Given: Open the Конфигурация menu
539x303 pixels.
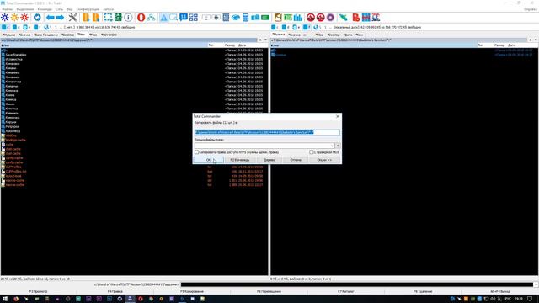Looking at the screenshot, I should tap(88, 9).
